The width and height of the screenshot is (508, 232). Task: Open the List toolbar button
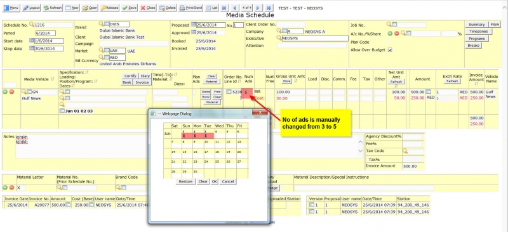212,8
